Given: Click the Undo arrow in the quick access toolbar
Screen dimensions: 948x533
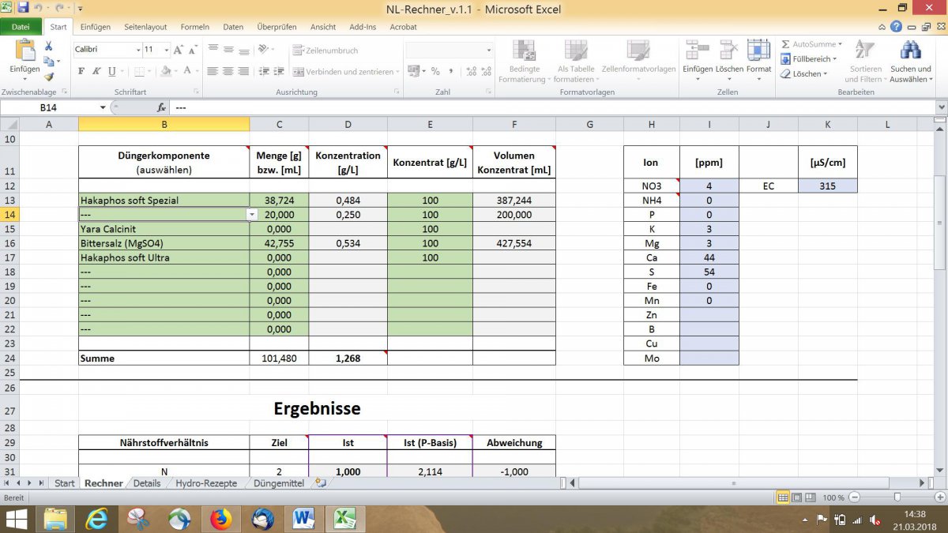Looking at the screenshot, I should 39,8.
